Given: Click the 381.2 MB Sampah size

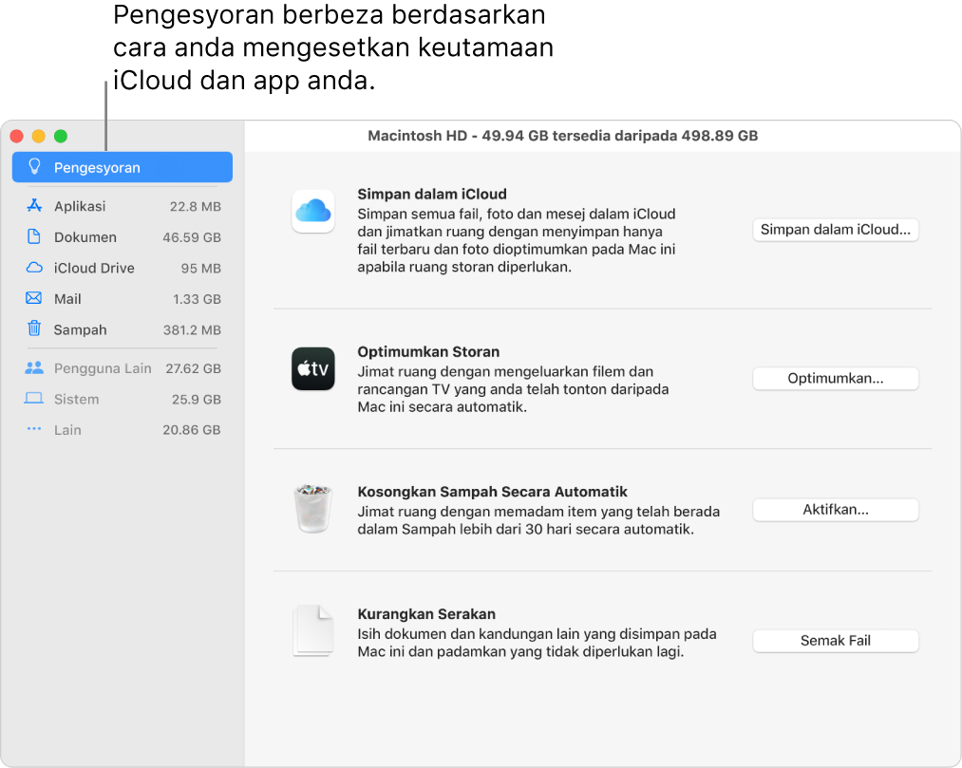Looking at the screenshot, I should (x=192, y=330).
